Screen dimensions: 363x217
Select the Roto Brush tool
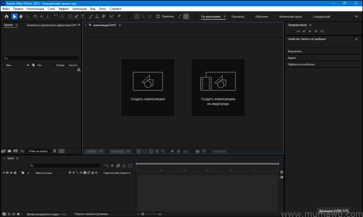(x=111, y=16)
